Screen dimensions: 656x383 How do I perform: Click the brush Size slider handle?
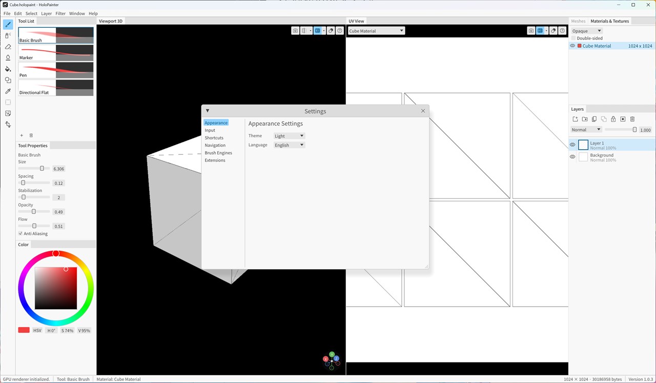[42, 168]
